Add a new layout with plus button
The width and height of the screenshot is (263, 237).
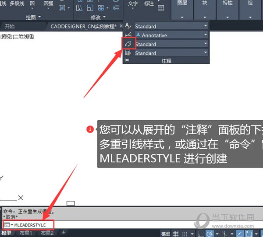(x=64, y=232)
